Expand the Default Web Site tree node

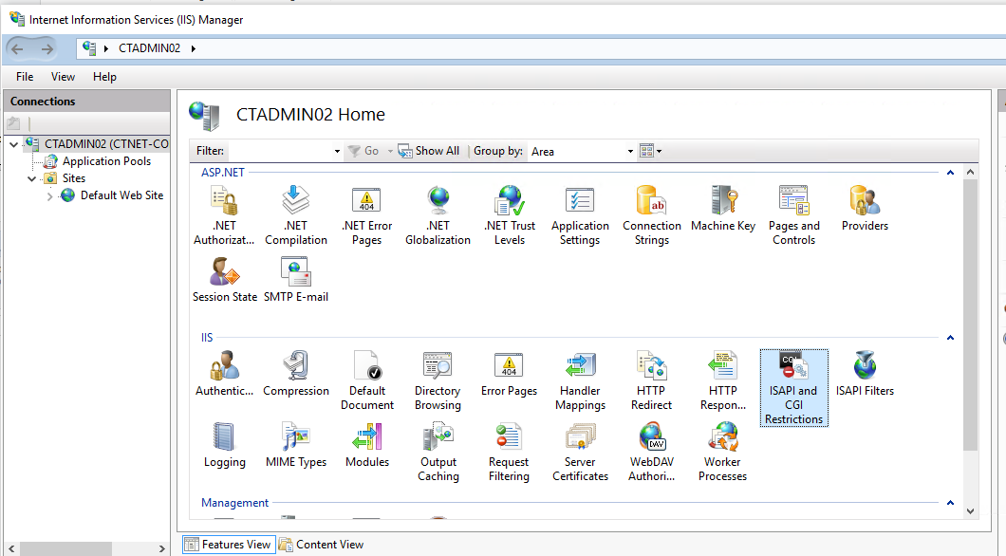[47, 195]
